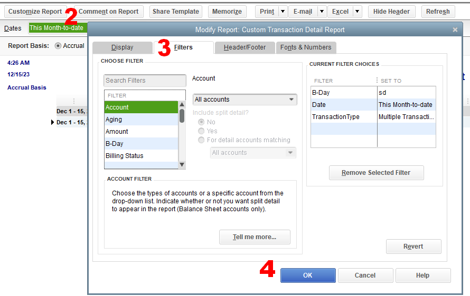The image size is (470, 296).
Task: Open Comment on Report
Action: pos(108,12)
